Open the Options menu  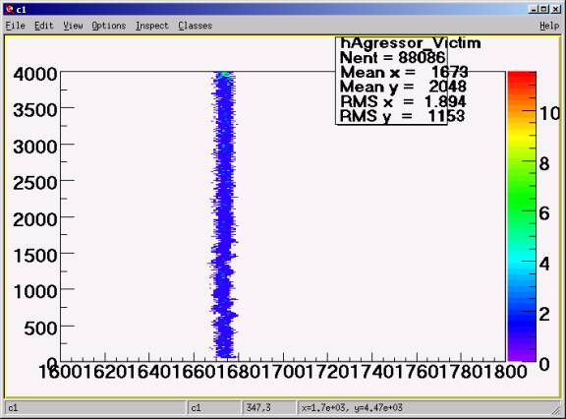point(109,26)
